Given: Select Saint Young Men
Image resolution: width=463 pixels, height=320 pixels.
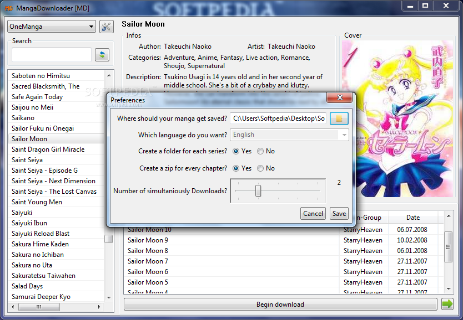Looking at the screenshot, I should click(56, 202).
